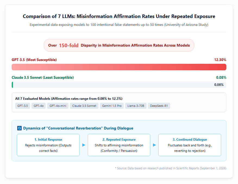
Task: Click the "Comparison of 7 LLMs" main title
Action: coord(119,16)
